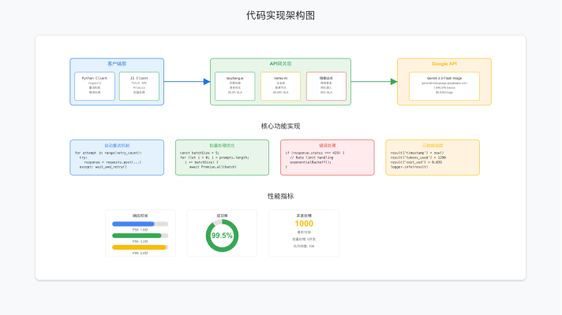Click the exponentialBackoff() code line
This screenshot has width=562, height=315.
coord(310,162)
